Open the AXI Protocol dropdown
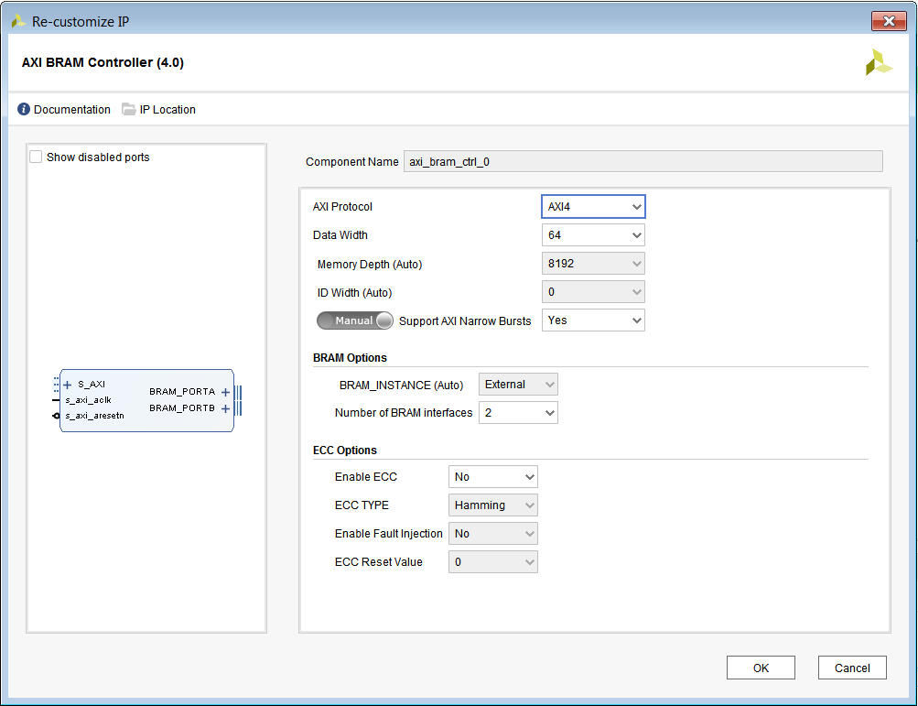 [593, 207]
